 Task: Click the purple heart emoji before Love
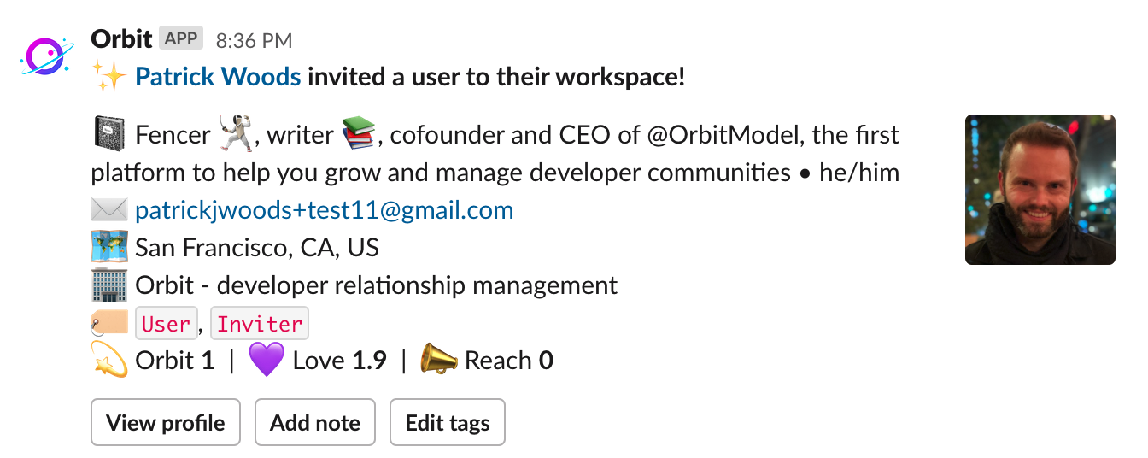(x=266, y=361)
